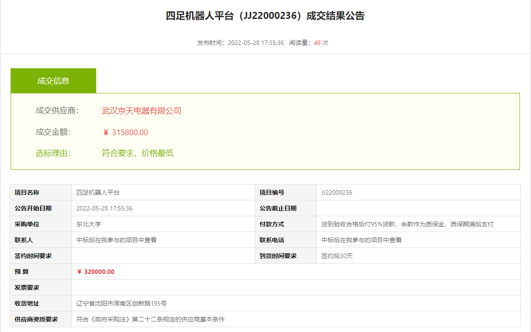
Task: Click the purchaser 东北大学
Action: click(x=89, y=224)
